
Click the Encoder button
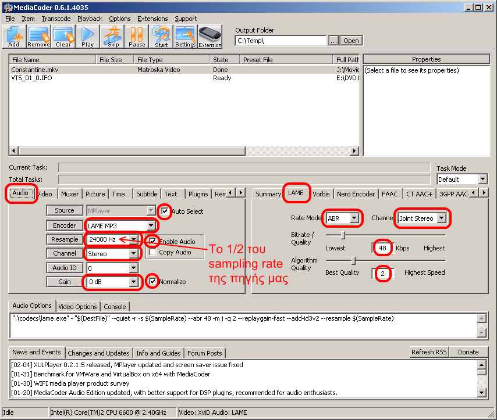65,225
